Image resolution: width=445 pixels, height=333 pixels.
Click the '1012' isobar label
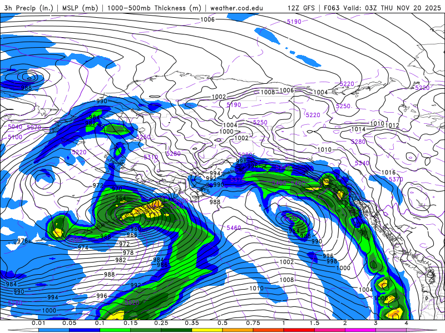[392, 125]
